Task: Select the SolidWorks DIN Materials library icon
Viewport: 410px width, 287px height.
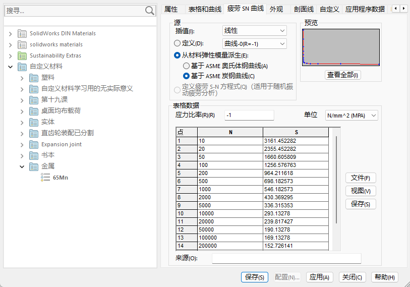Action: 22,33
